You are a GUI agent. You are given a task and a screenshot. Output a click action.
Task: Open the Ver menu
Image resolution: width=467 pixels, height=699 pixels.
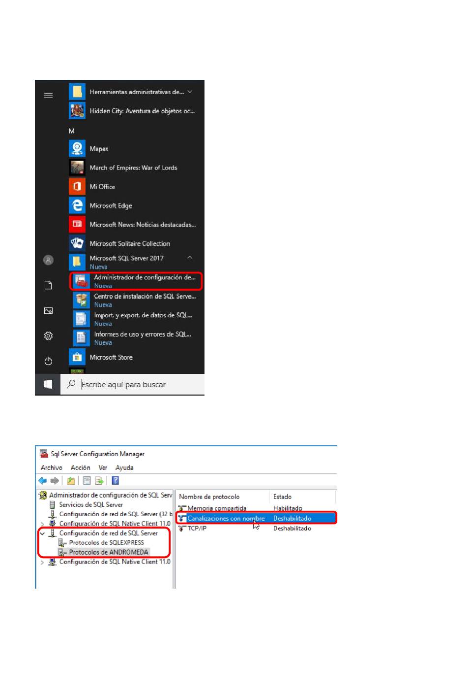tap(103, 467)
